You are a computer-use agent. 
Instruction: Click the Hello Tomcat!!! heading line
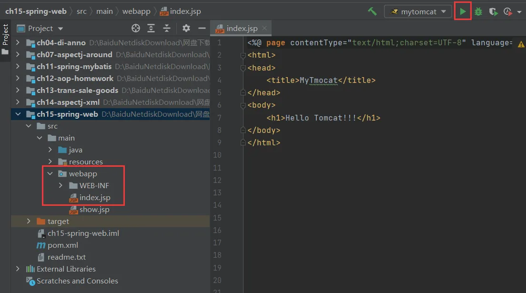pos(324,118)
